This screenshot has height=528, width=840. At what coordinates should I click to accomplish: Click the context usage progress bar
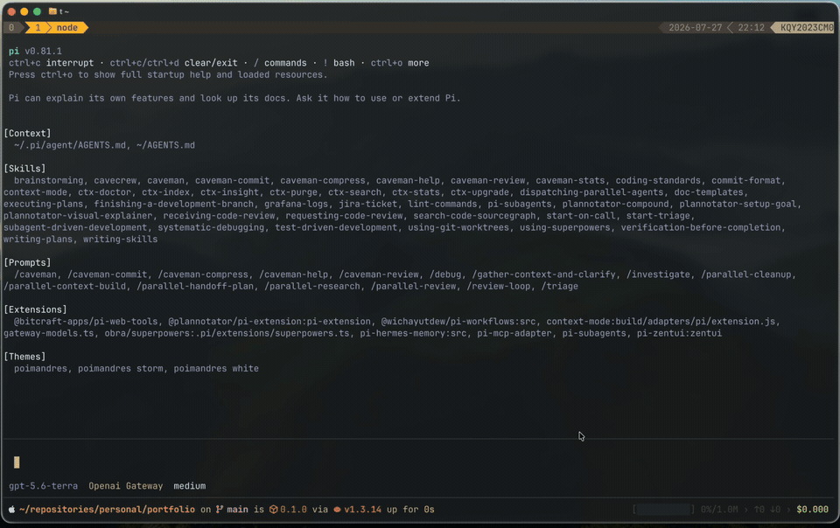point(663,510)
